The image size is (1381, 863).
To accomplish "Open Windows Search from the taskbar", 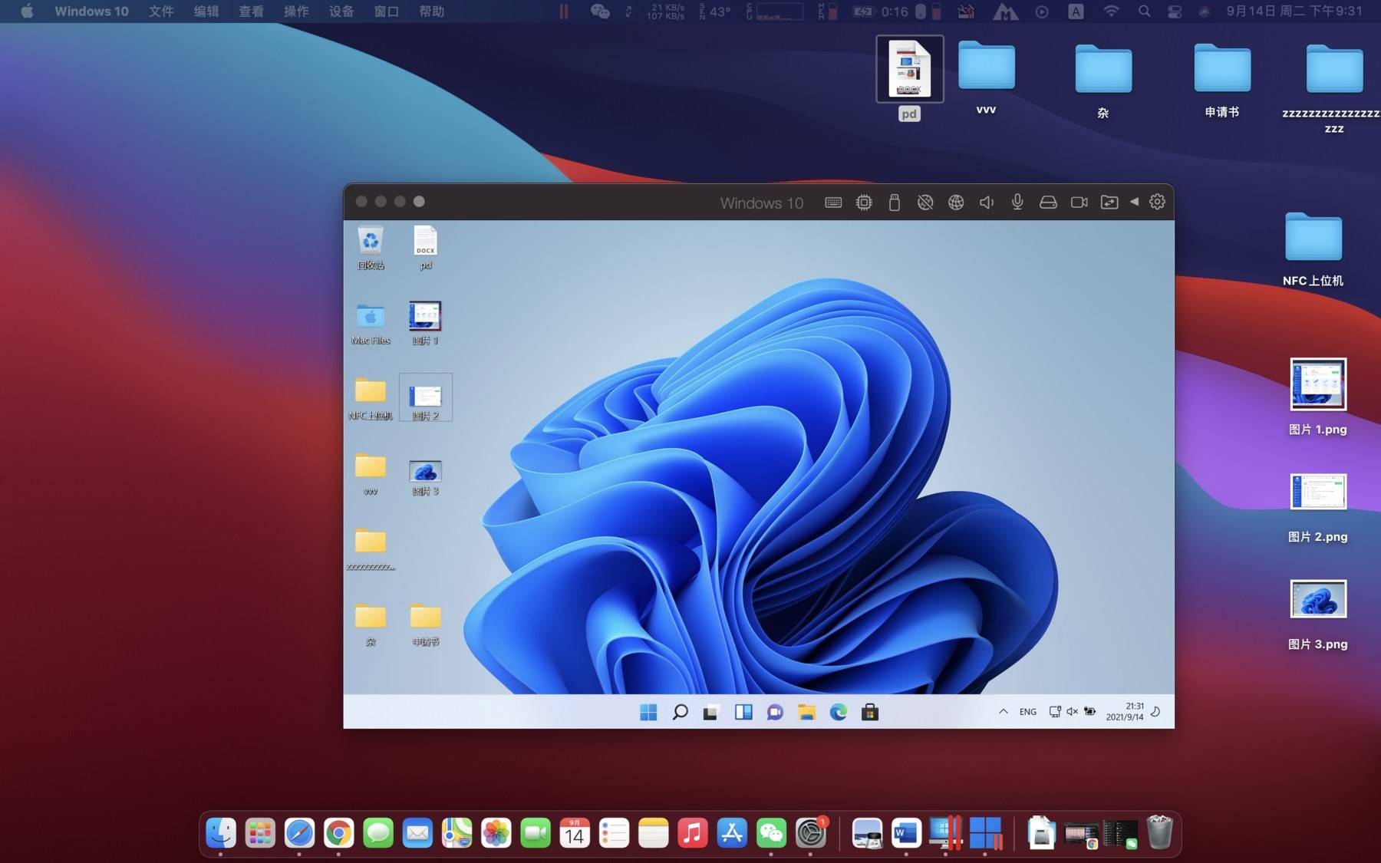I will point(680,712).
